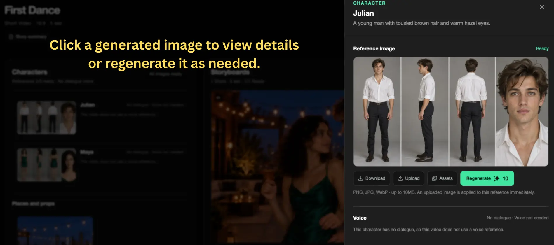Click the "Reference image" section heading

click(x=374, y=49)
